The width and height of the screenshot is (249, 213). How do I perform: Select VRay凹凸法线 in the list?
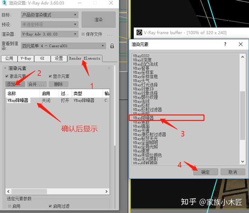(x=145, y=64)
